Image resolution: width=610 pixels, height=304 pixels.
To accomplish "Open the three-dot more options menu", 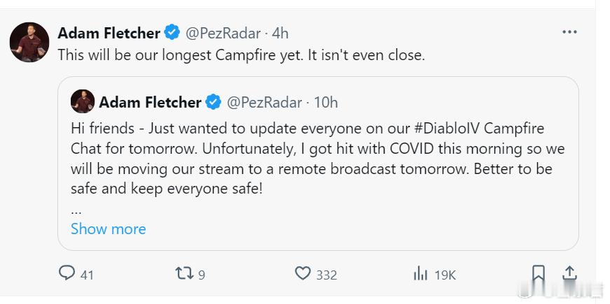I will tap(569, 32).
